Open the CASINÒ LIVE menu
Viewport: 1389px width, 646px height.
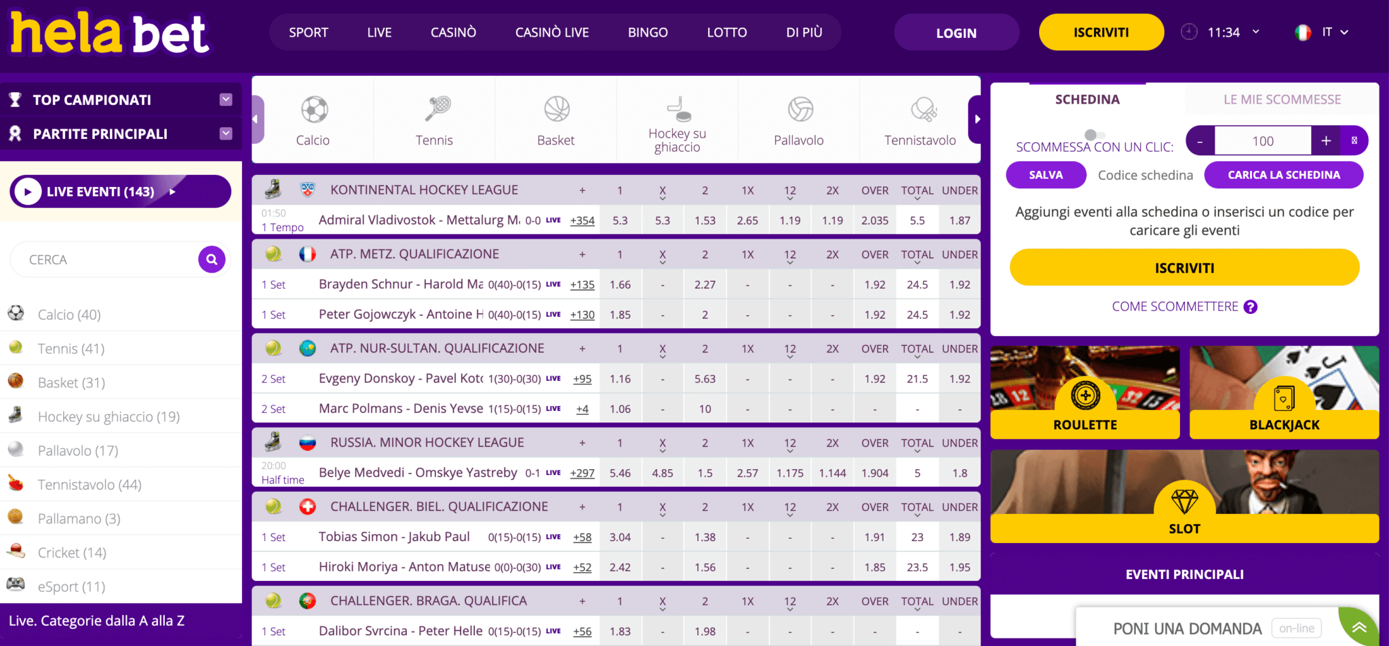click(x=552, y=32)
